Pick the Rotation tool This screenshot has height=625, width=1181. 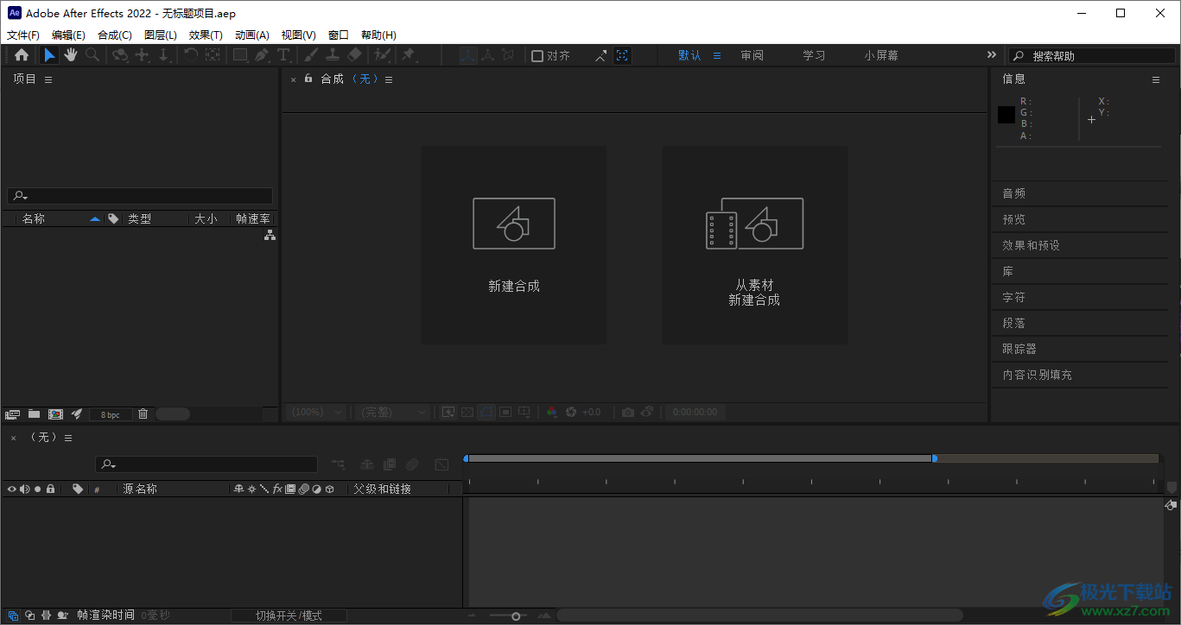[x=191, y=55]
